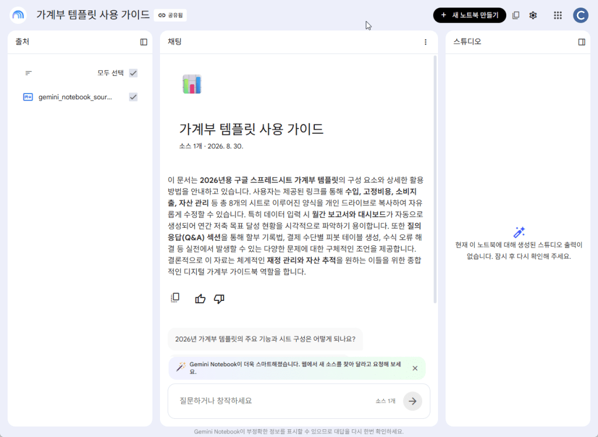
Task: Click the magic wand icon in 스튜디오 panel
Action: [519, 232]
